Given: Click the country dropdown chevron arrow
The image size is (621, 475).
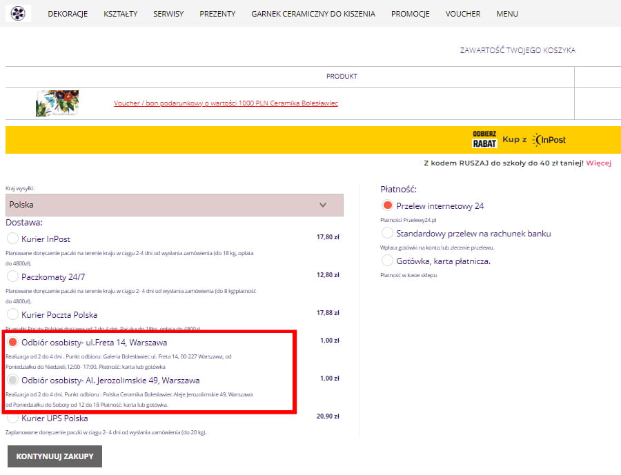Looking at the screenshot, I should tap(323, 205).
